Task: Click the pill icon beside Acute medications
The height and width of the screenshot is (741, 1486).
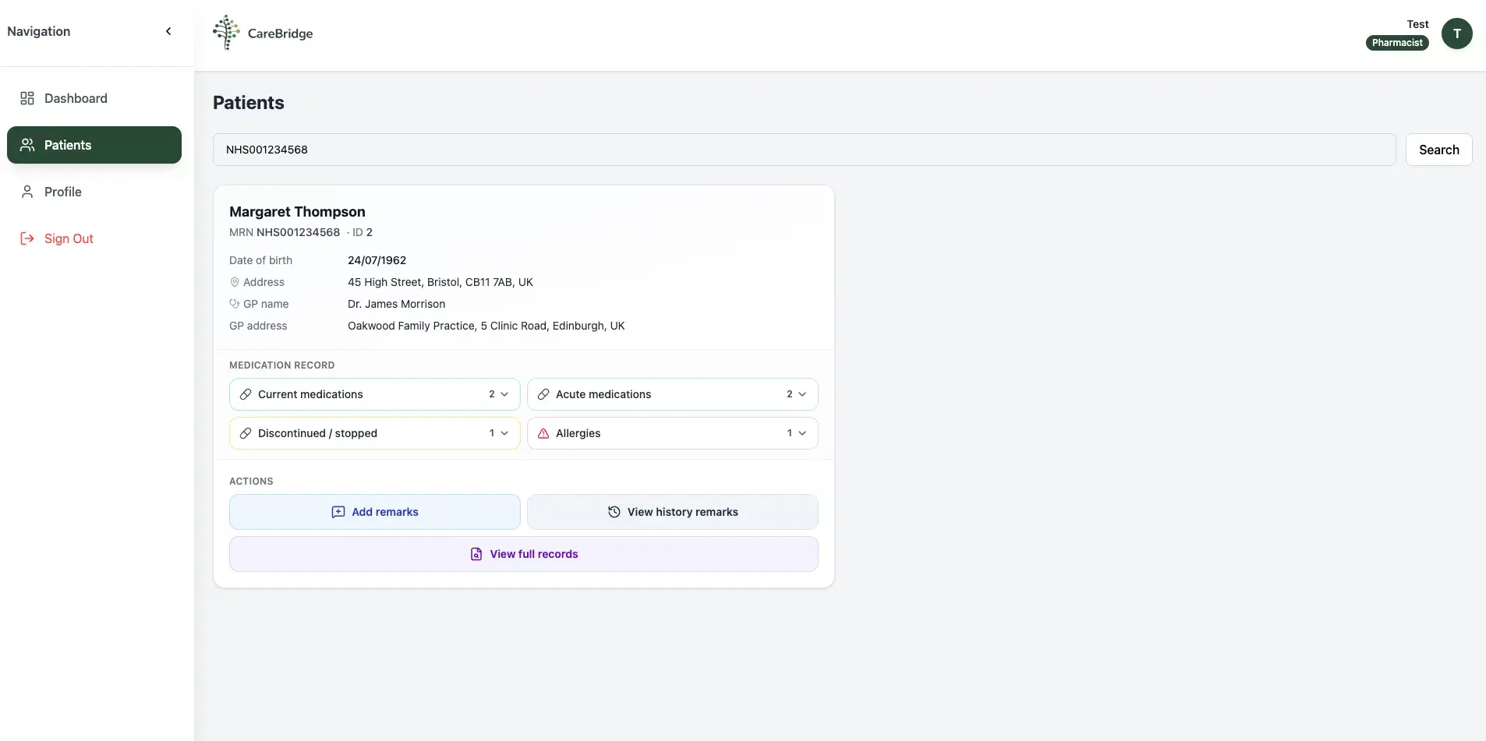Action: 543,394
